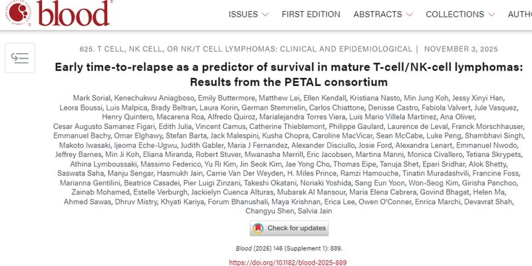This screenshot has height=266, width=532.
Task: Expand the ISSUES chevron arrow
Action: point(265,15)
